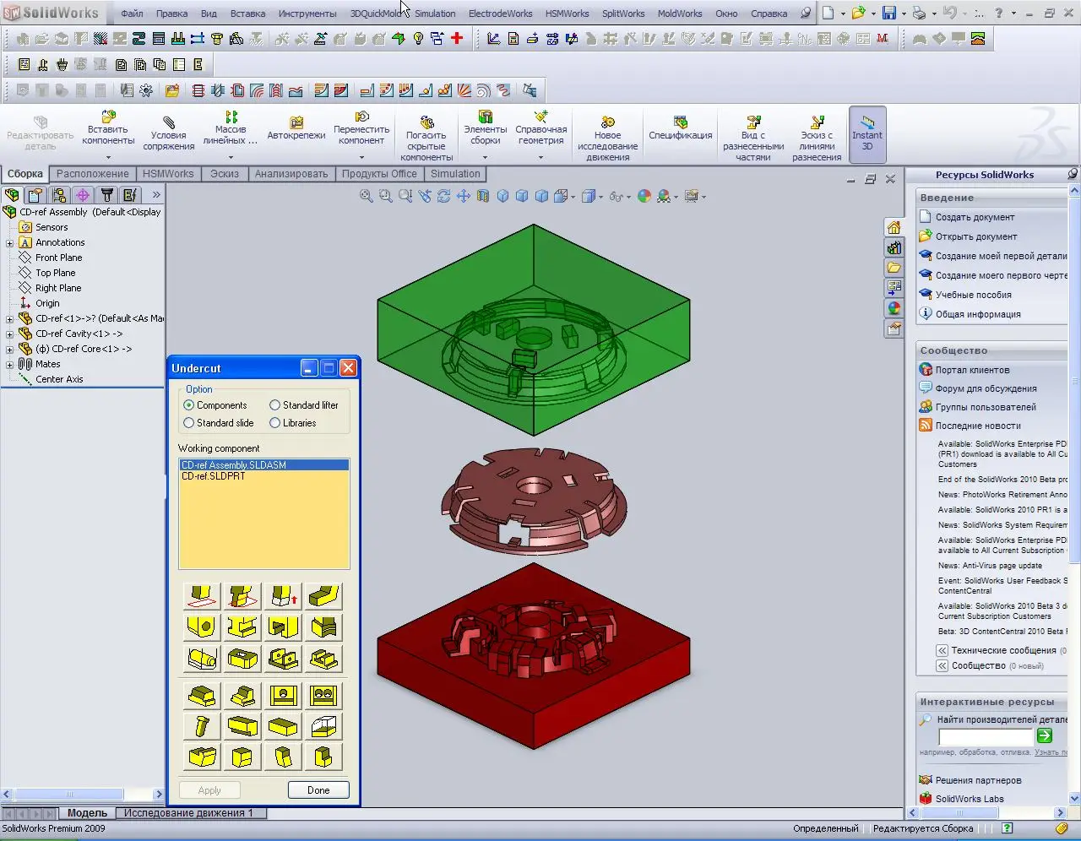Select CD-ref Assembly.SLDASM in Working component list
Image resolution: width=1081 pixels, height=841 pixels.
coord(263,465)
